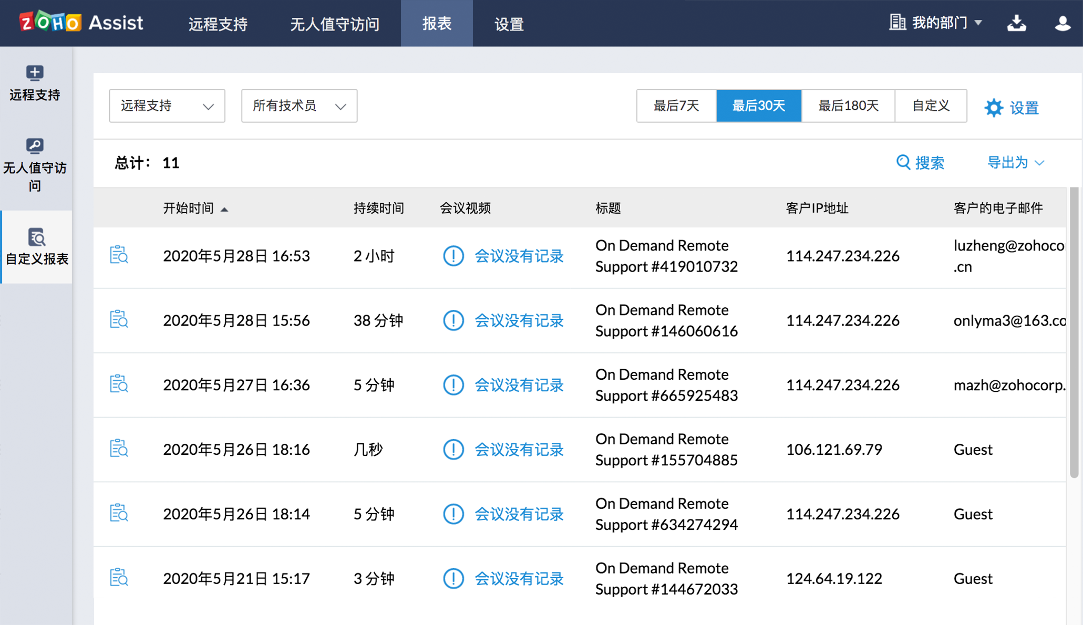
Task: Click 会议没有记录 link for 5月27日 session
Action: [519, 385]
